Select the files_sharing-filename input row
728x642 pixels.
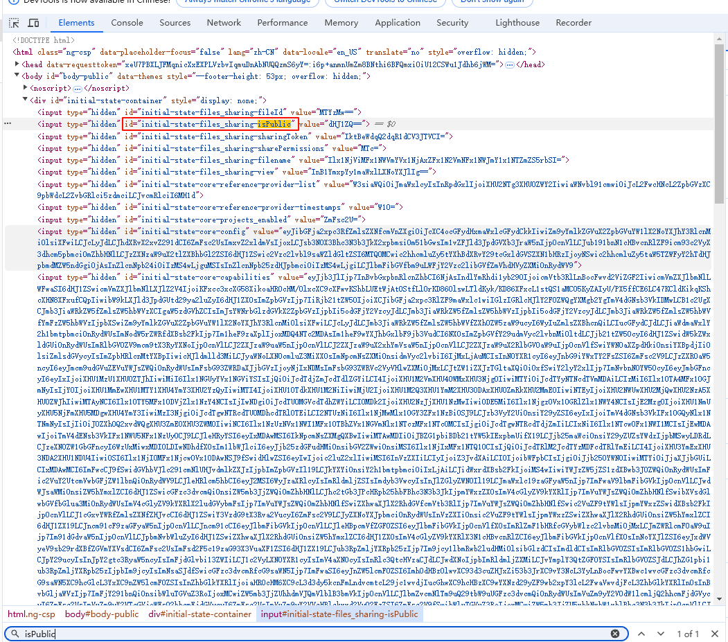(303, 160)
